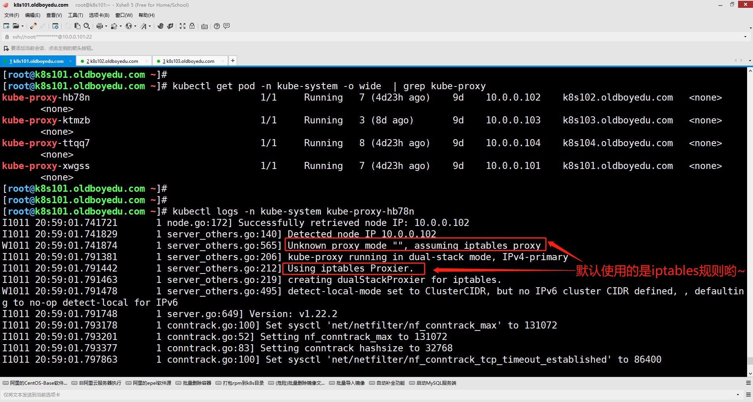Open the virtual keyboard icon

pos(205,26)
